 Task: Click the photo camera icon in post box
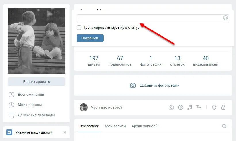click(171, 107)
